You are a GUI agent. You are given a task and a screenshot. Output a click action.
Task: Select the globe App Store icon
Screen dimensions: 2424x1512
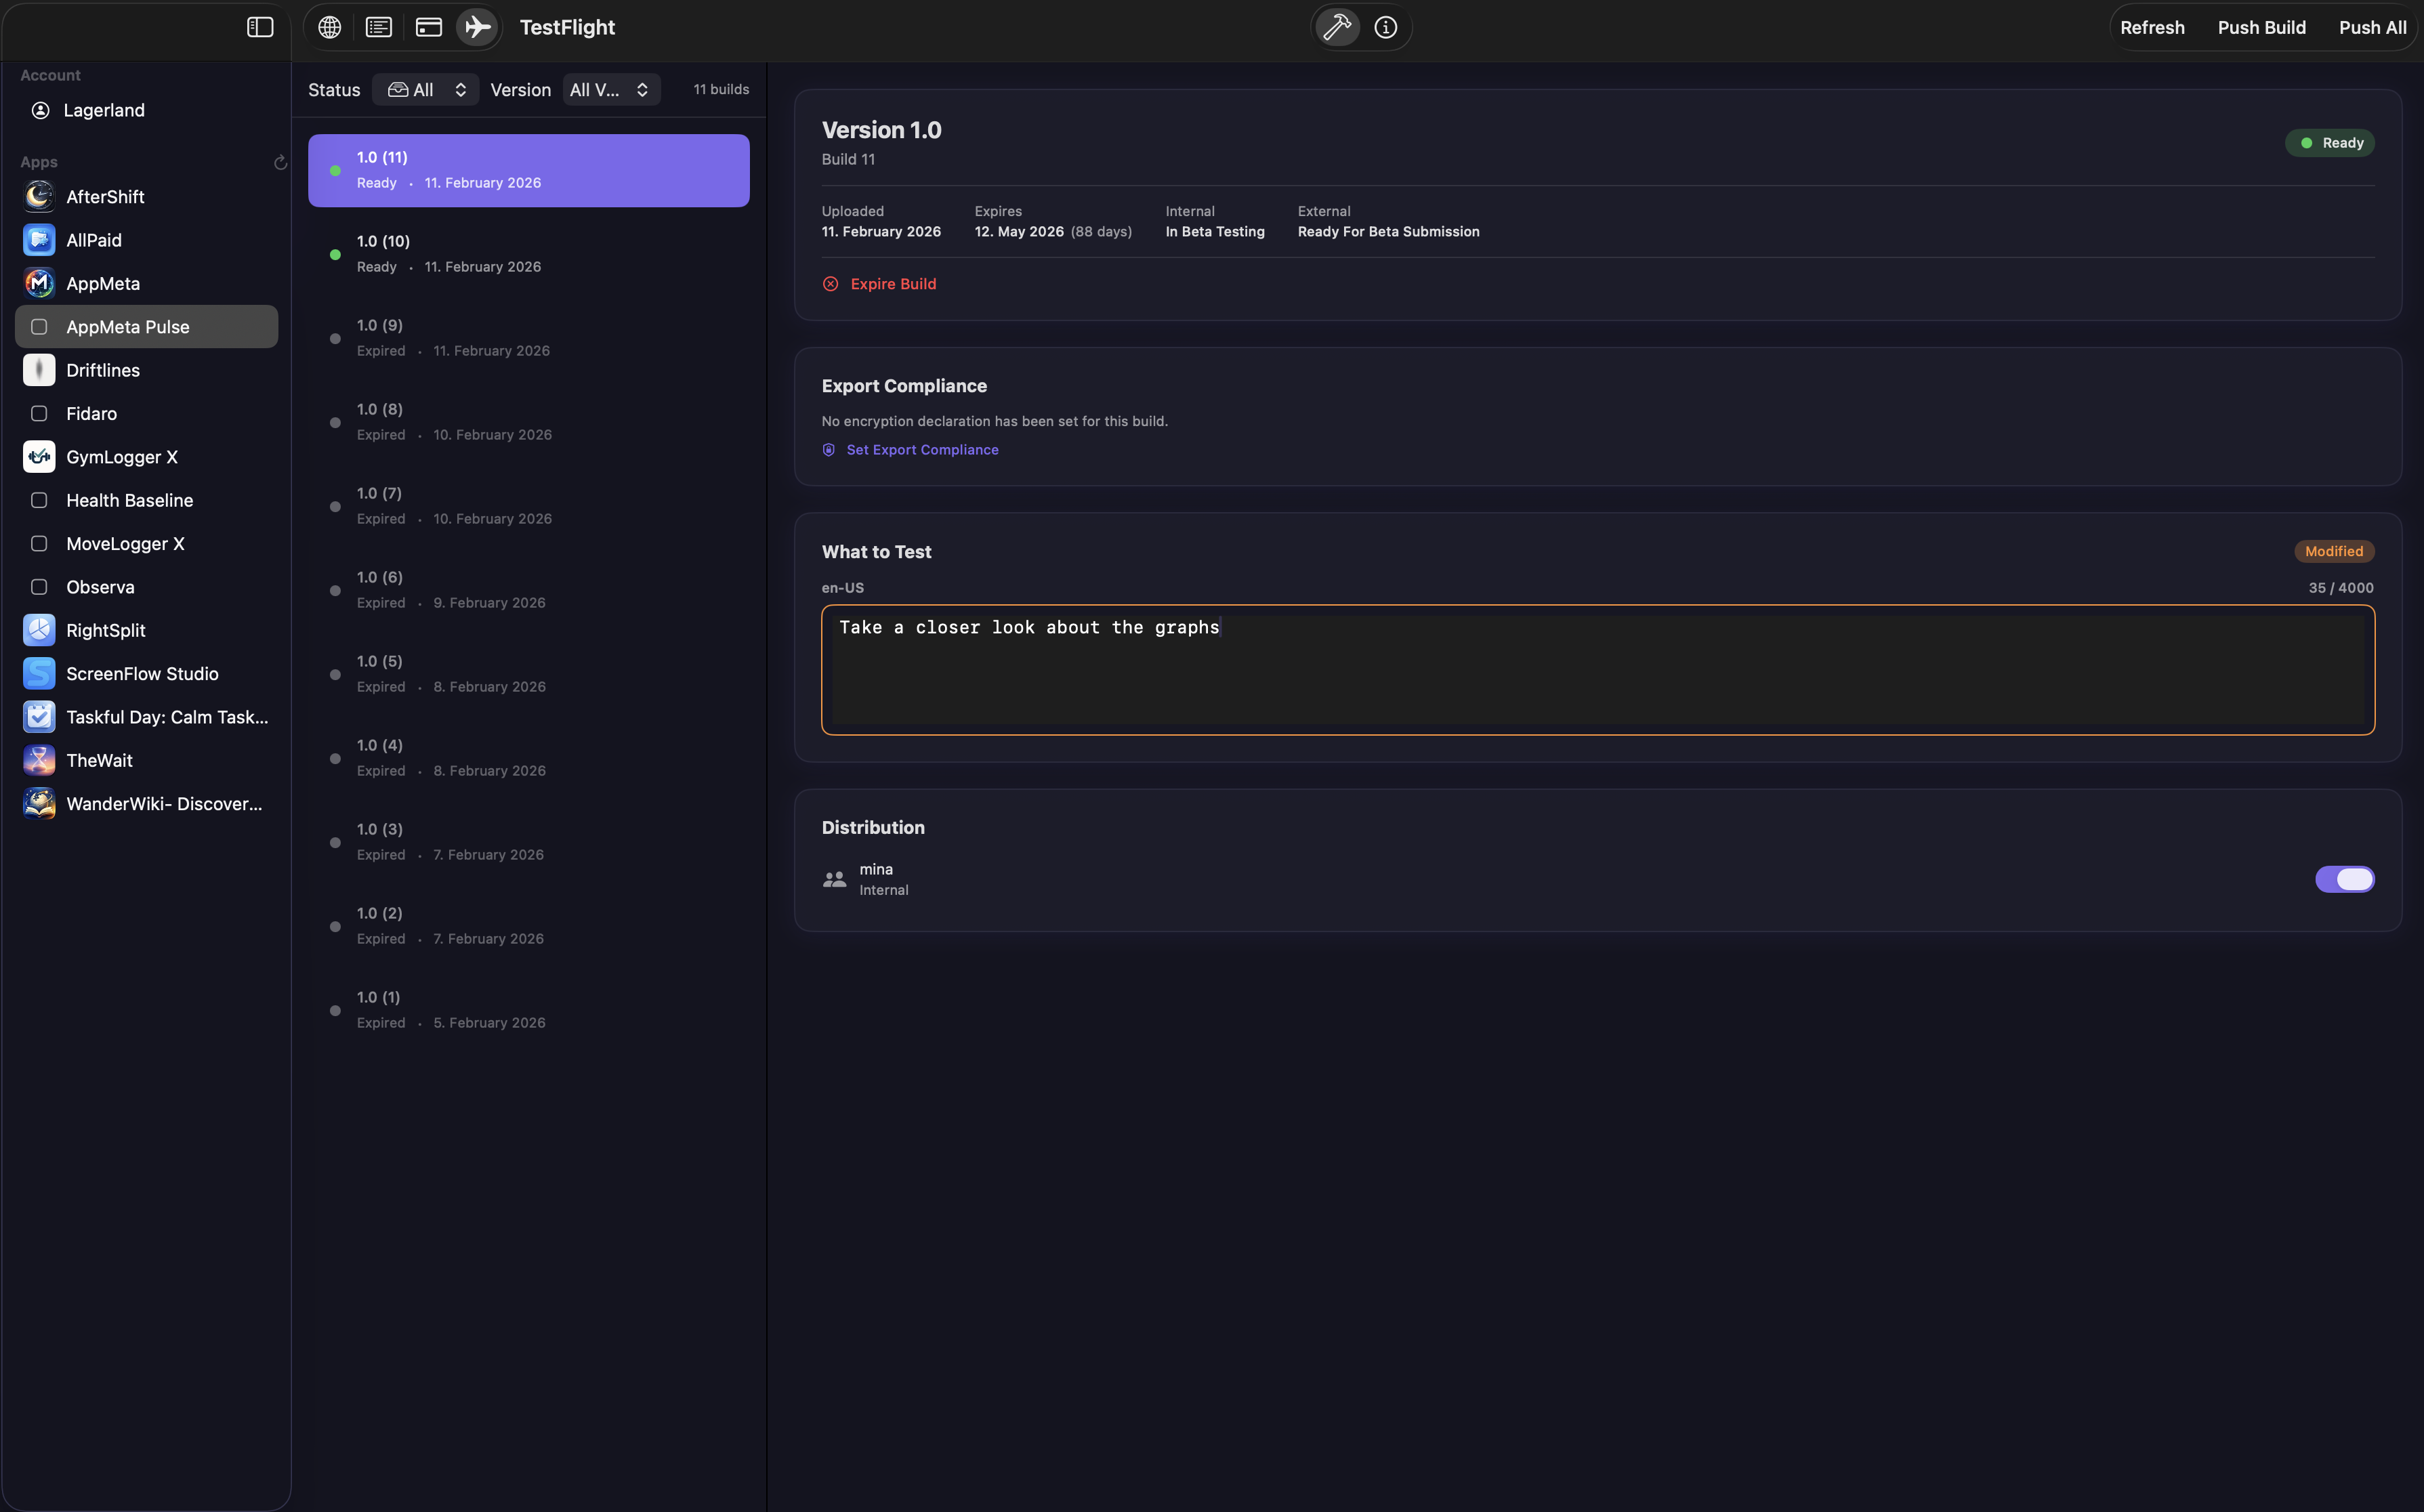point(329,27)
